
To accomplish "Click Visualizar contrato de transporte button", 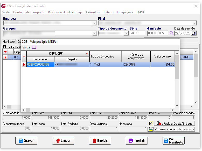I will (x=175, y=129).
